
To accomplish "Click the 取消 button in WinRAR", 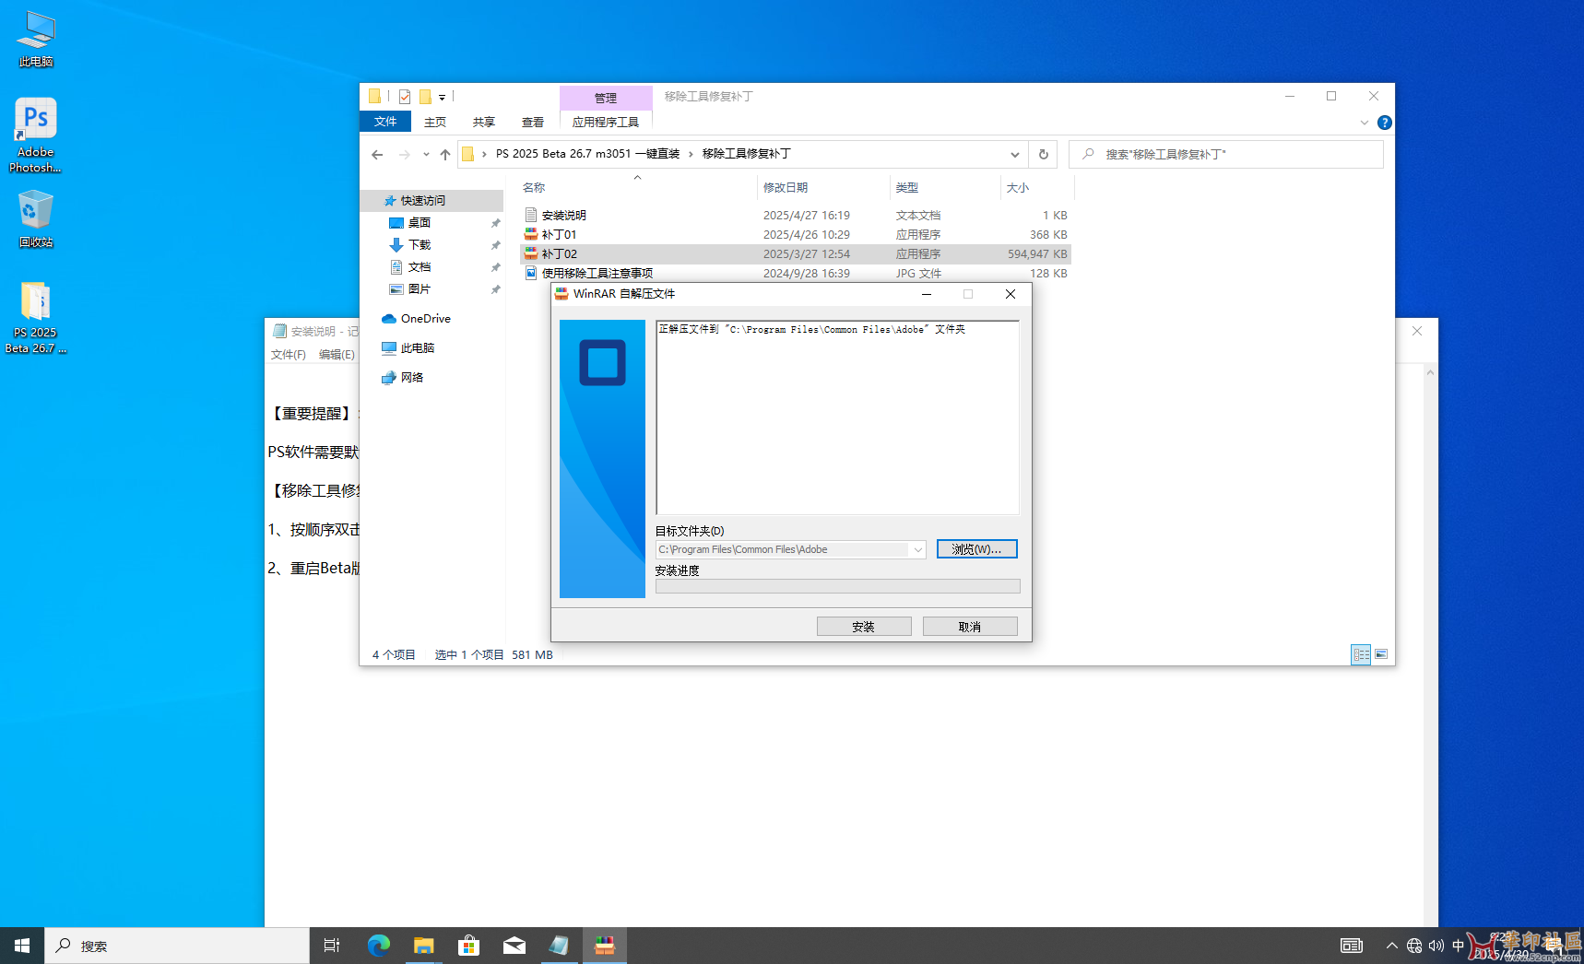I will pos(970,627).
